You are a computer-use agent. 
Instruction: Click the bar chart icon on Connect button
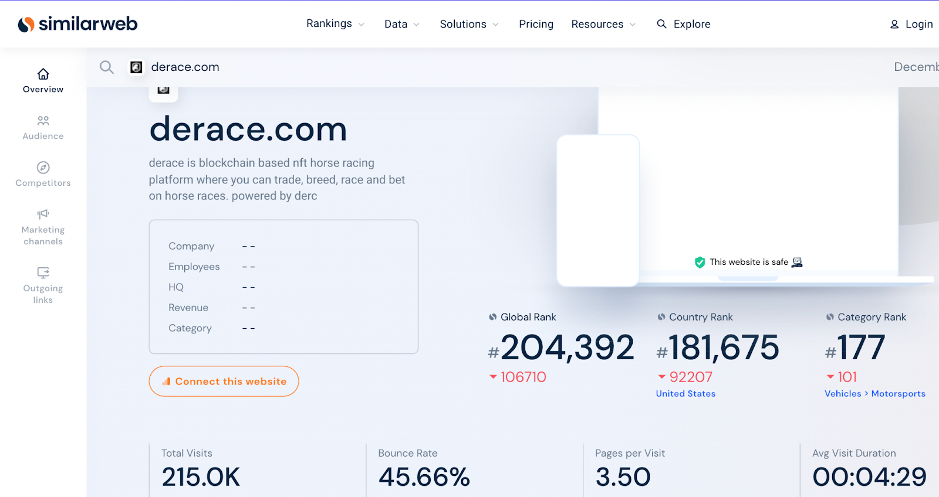167,382
